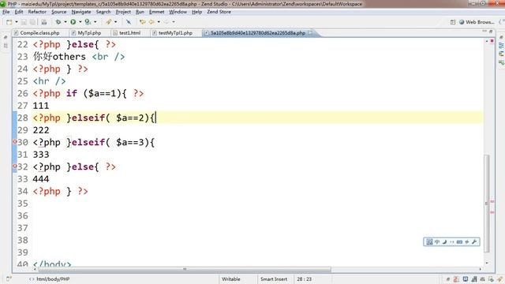Switch to the MyTpl.php tab

[x=86, y=33]
